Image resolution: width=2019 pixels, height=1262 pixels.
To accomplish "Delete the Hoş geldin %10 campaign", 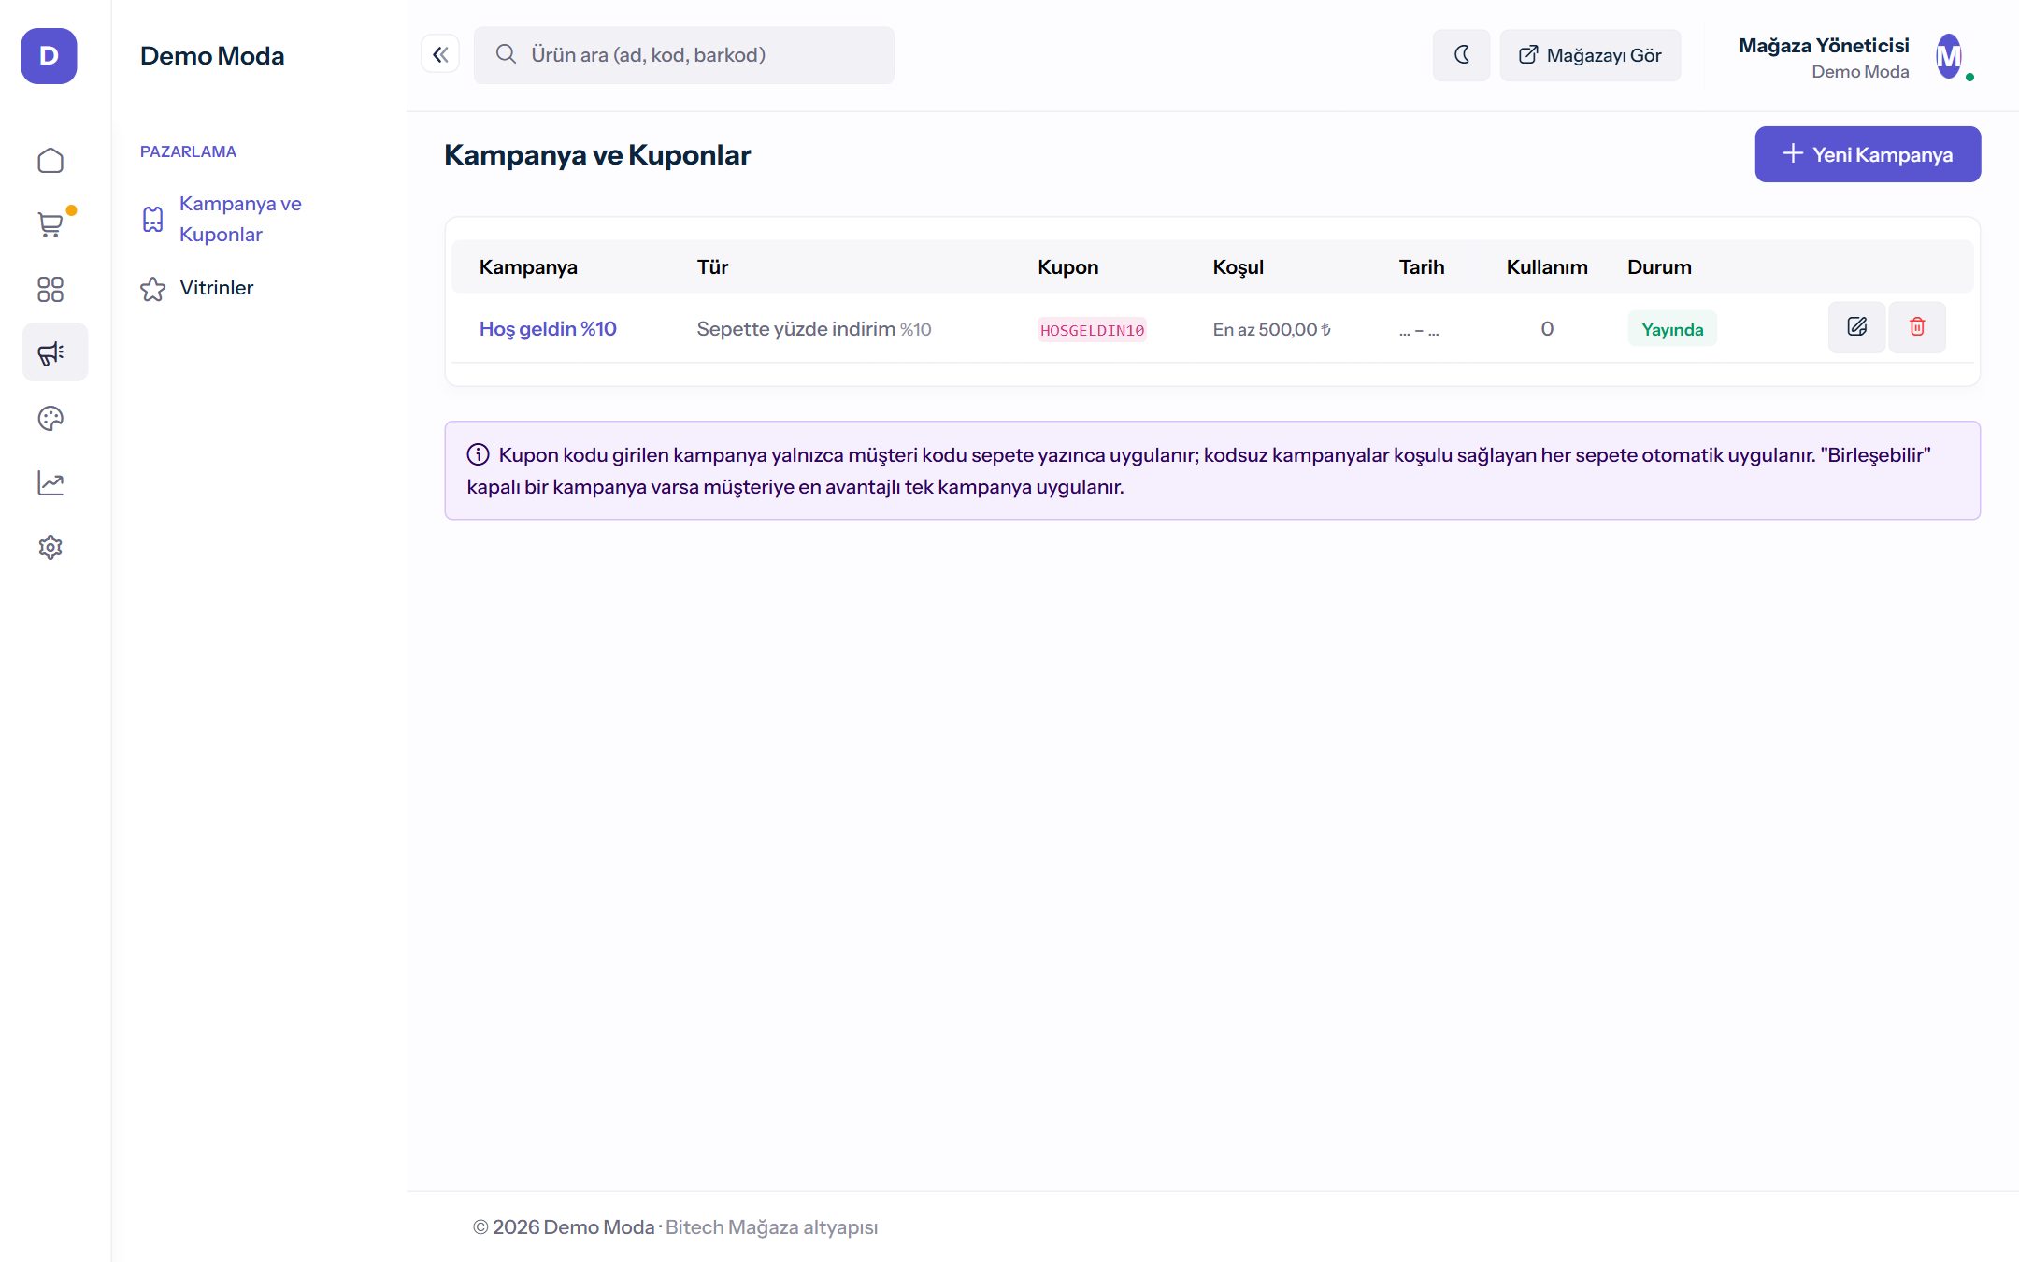I will (x=1917, y=327).
